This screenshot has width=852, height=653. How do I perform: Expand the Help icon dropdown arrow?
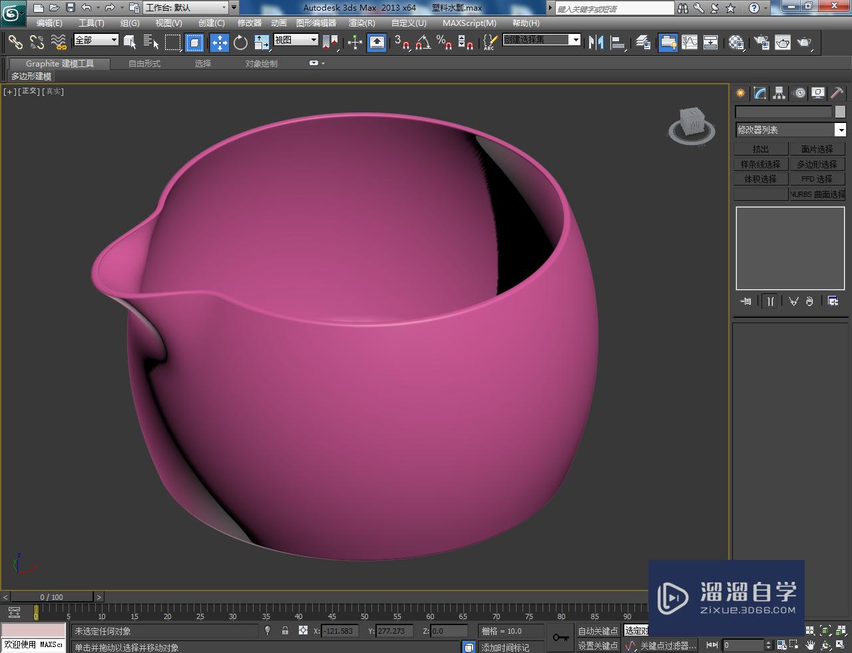click(x=765, y=8)
